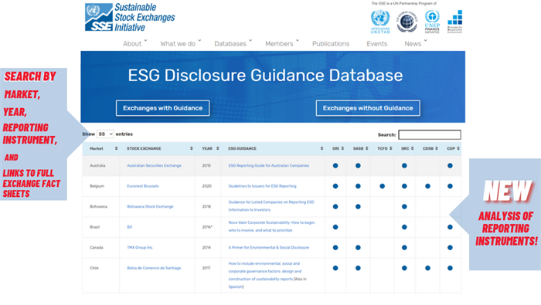Click the SASB dot for Australia

click(358, 166)
